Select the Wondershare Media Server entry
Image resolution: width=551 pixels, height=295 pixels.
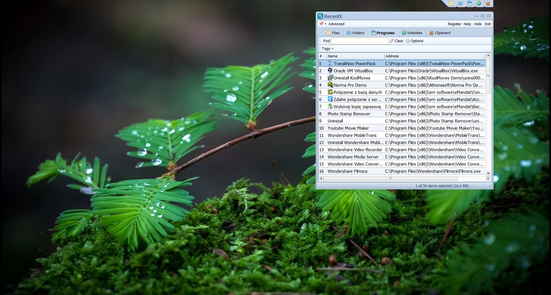(402, 157)
